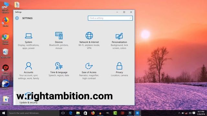The width and height of the screenshot is (207, 116).
Task: Open the Privacy settings category
Action: click(x=119, y=69)
